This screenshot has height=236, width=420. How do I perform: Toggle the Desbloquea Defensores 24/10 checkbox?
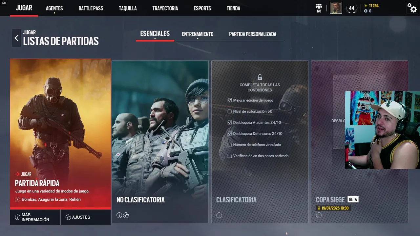pos(230,134)
